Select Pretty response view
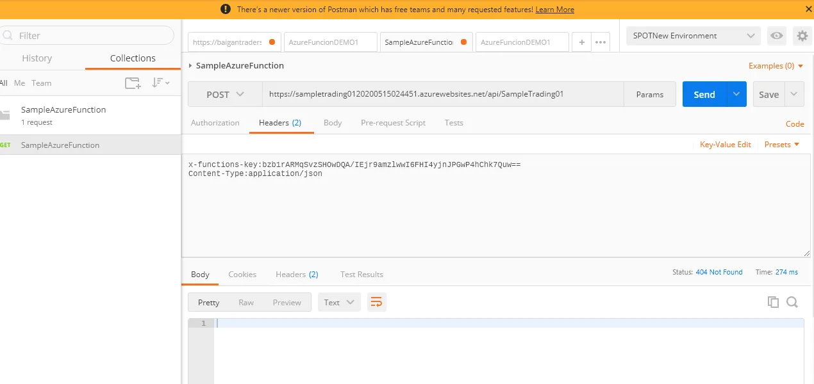 pos(208,302)
